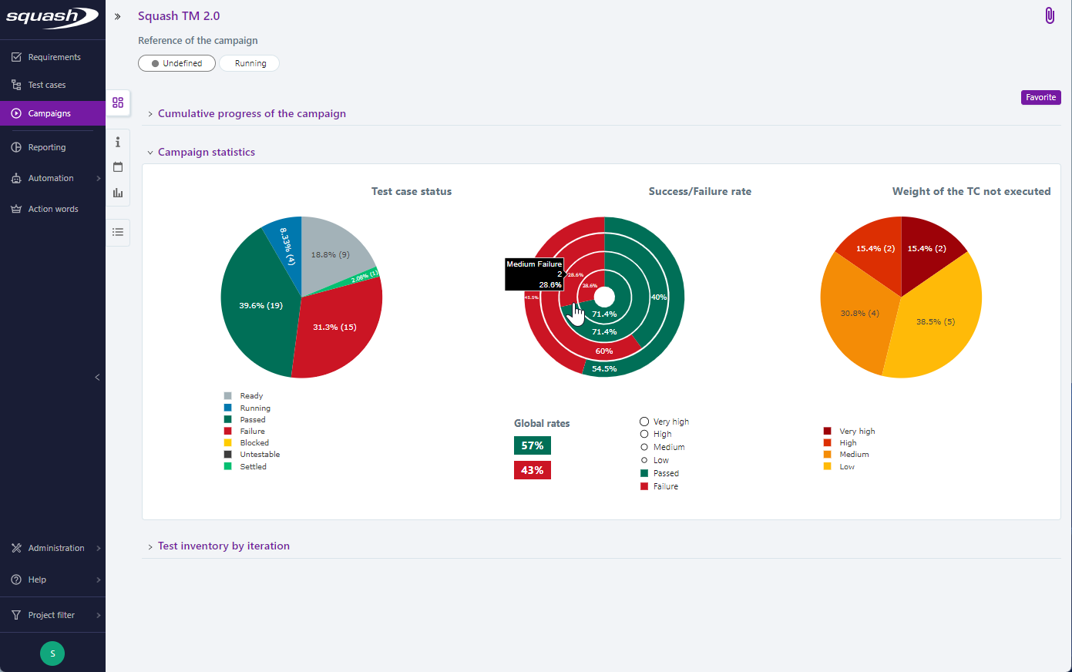Image resolution: width=1072 pixels, height=672 pixels.
Task: Open the campaign dashboard panel icon
Action: [117, 102]
